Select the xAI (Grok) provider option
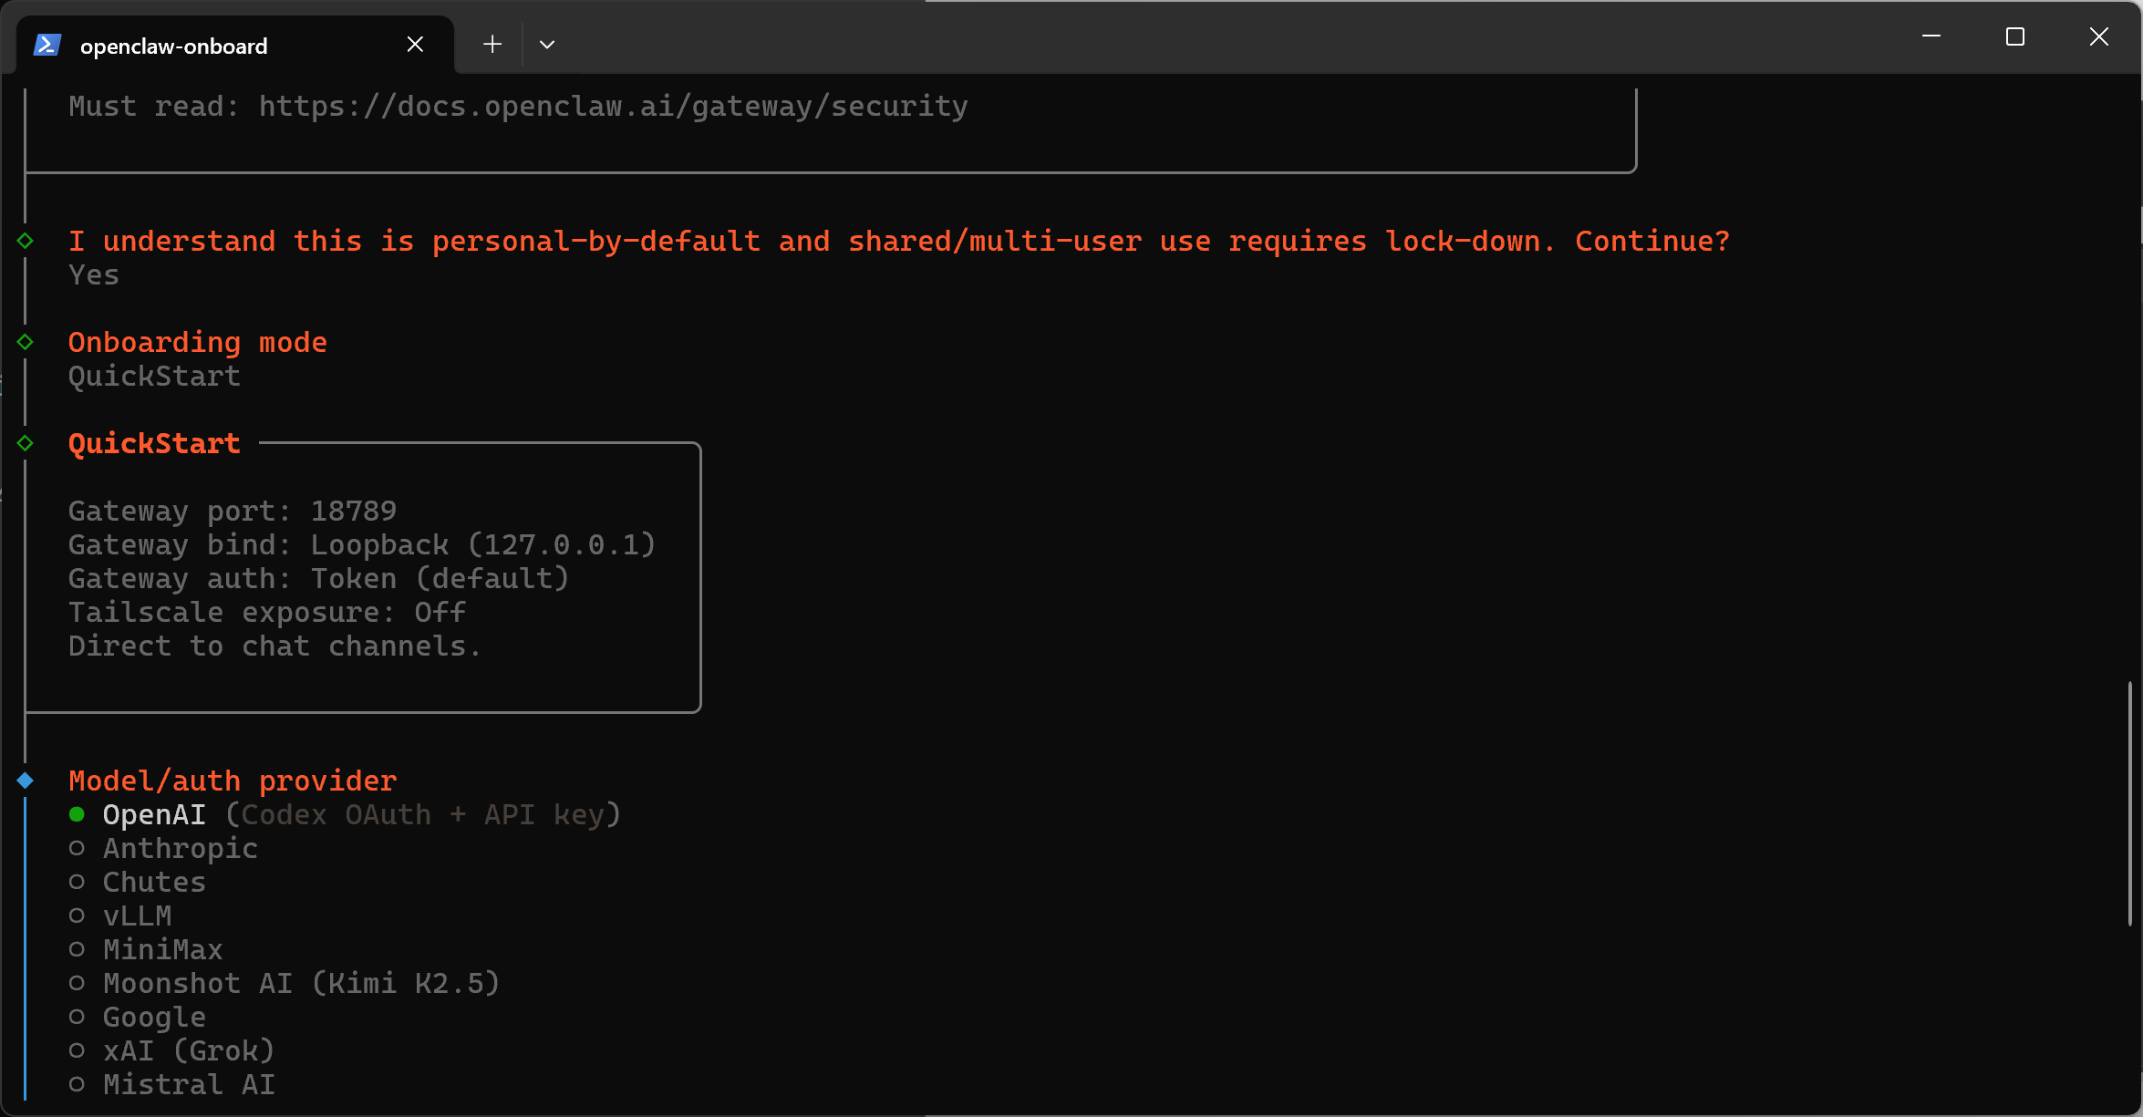The height and width of the screenshot is (1117, 2143). coord(172,1050)
